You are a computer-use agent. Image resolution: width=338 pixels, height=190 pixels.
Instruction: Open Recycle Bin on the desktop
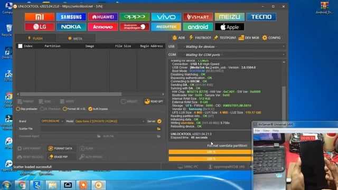(8, 30)
